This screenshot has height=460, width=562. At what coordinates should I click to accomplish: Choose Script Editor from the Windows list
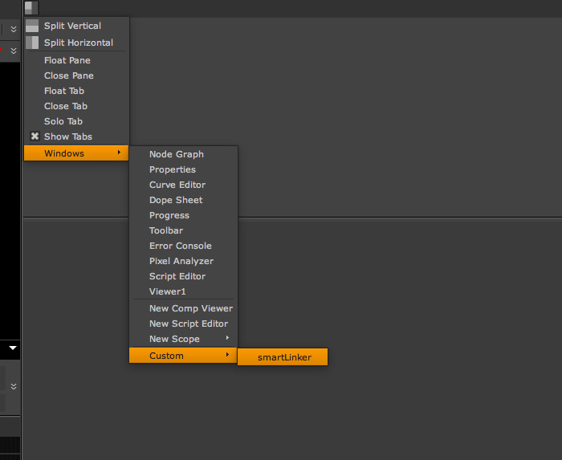(177, 276)
